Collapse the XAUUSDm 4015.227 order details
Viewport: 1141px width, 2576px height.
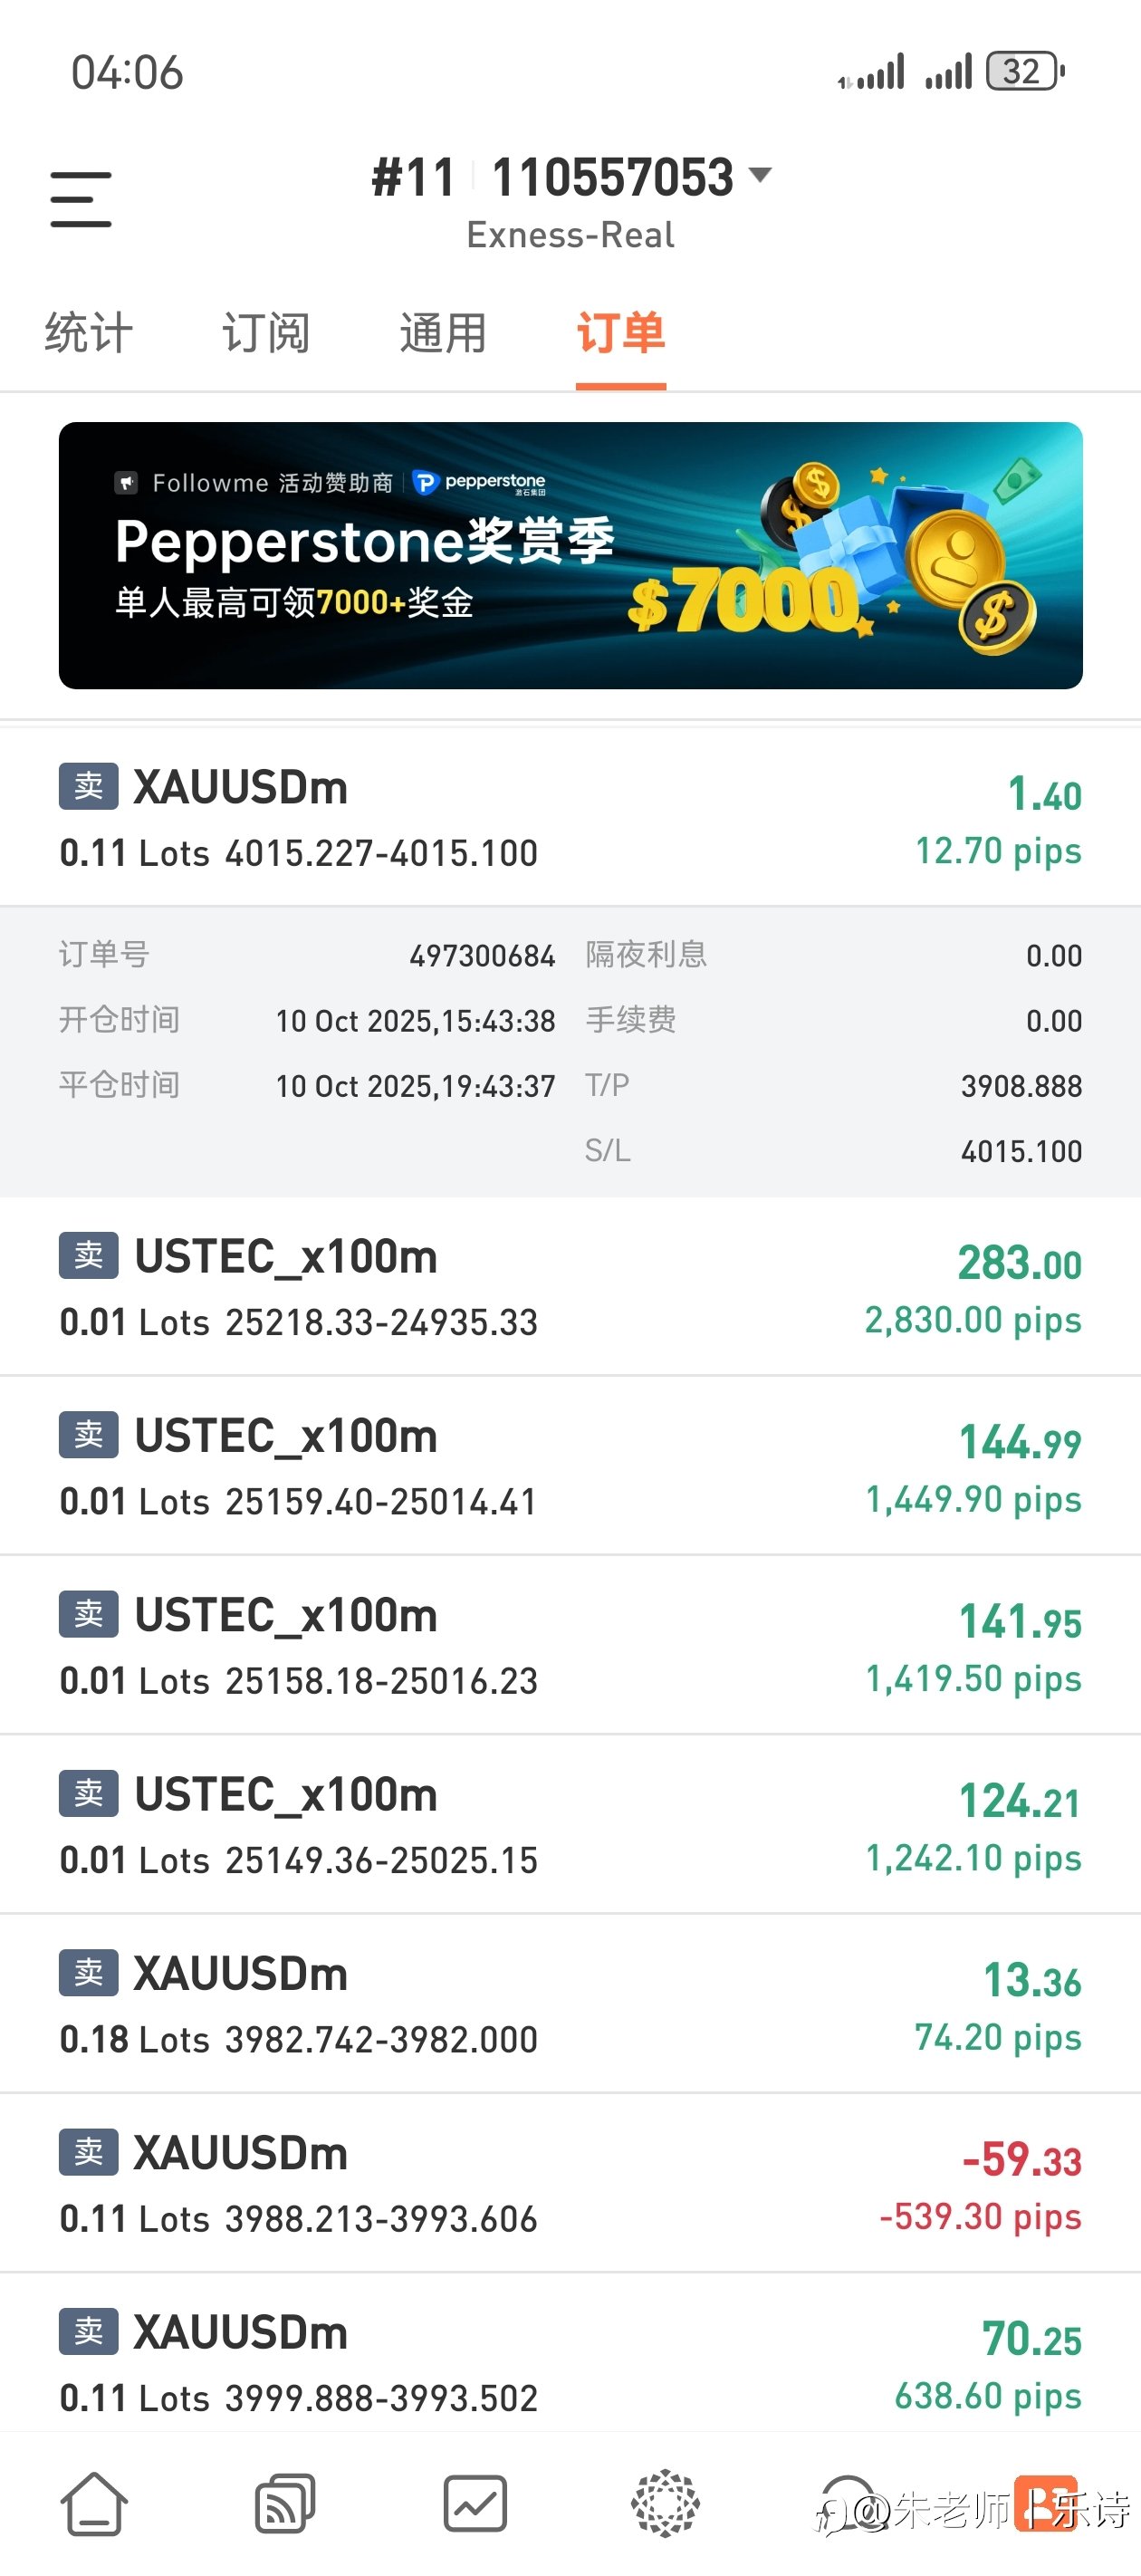tap(570, 817)
